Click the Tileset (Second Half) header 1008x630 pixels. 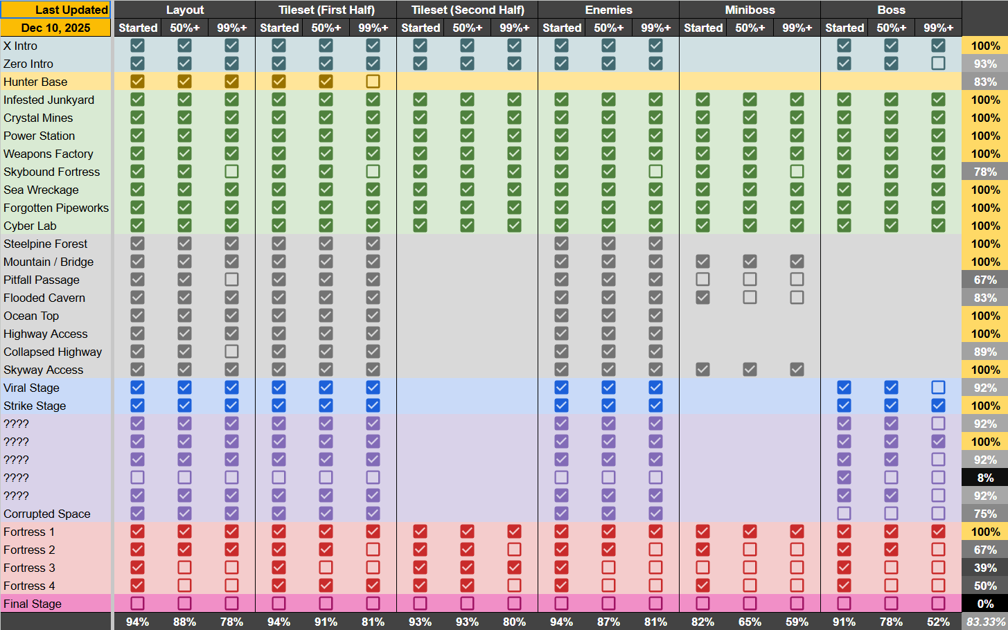click(468, 10)
